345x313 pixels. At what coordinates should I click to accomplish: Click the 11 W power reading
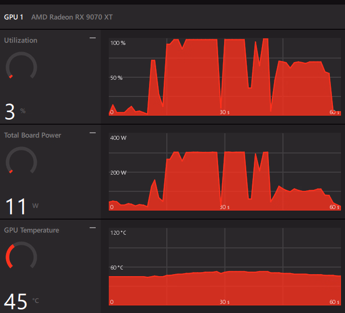[x=17, y=207]
